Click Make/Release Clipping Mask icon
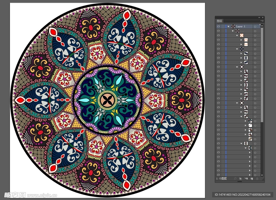 click(240, 179)
